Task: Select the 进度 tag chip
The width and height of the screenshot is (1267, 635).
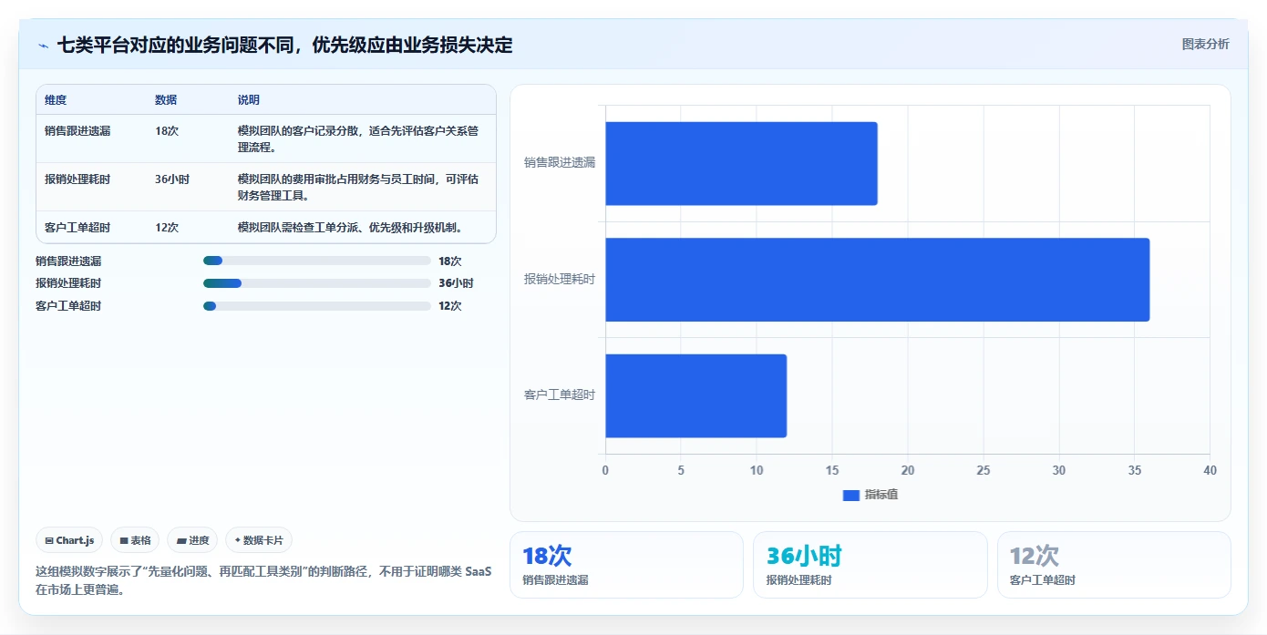Action: tap(192, 540)
